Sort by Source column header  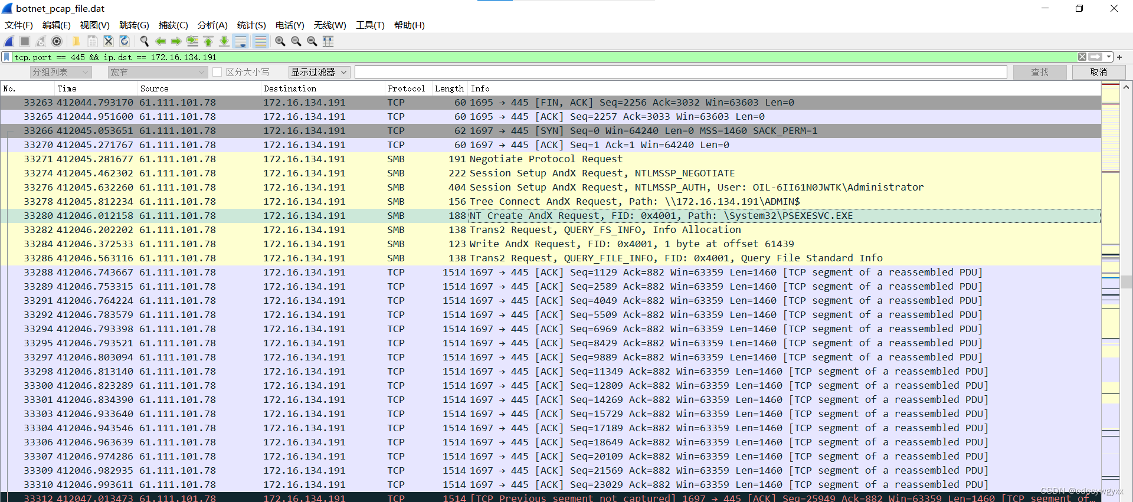[x=199, y=88]
